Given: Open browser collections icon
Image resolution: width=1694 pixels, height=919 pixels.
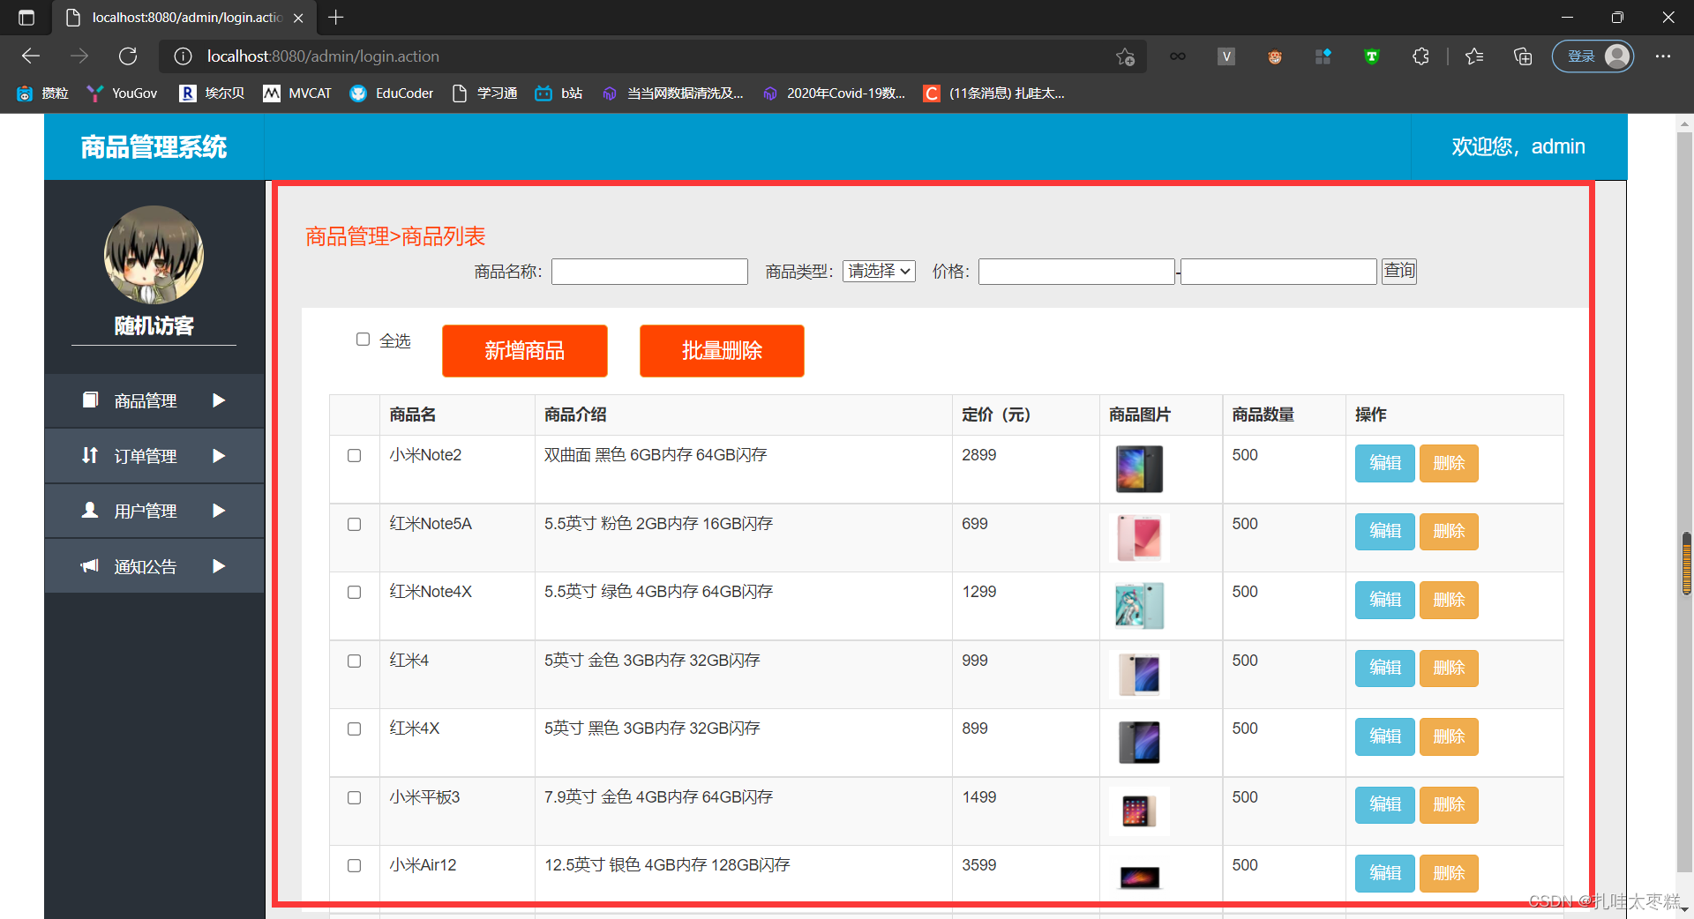Looking at the screenshot, I should [1523, 56].
